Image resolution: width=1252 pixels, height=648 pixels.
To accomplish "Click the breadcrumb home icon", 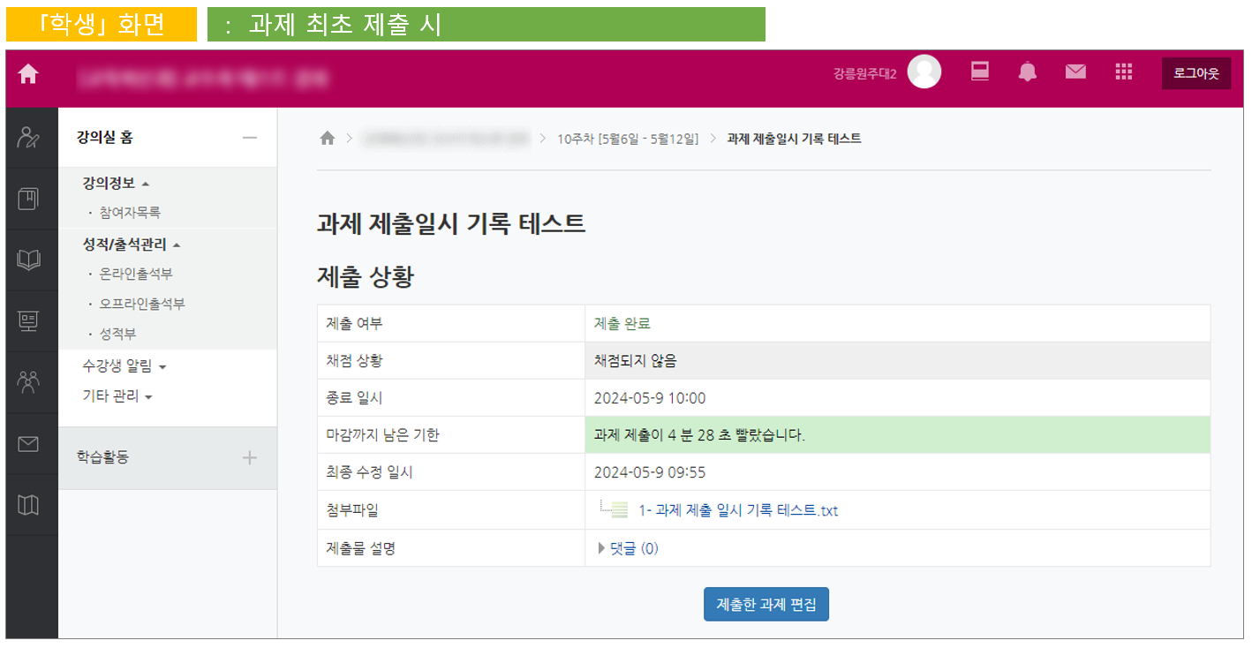I will coord(328,139).
